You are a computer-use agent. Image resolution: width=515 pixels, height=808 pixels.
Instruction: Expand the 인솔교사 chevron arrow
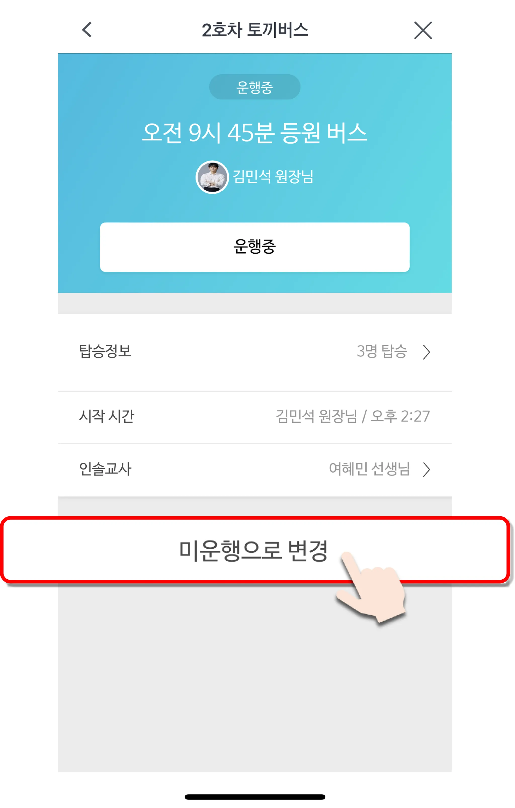click(x=426, y=469)
